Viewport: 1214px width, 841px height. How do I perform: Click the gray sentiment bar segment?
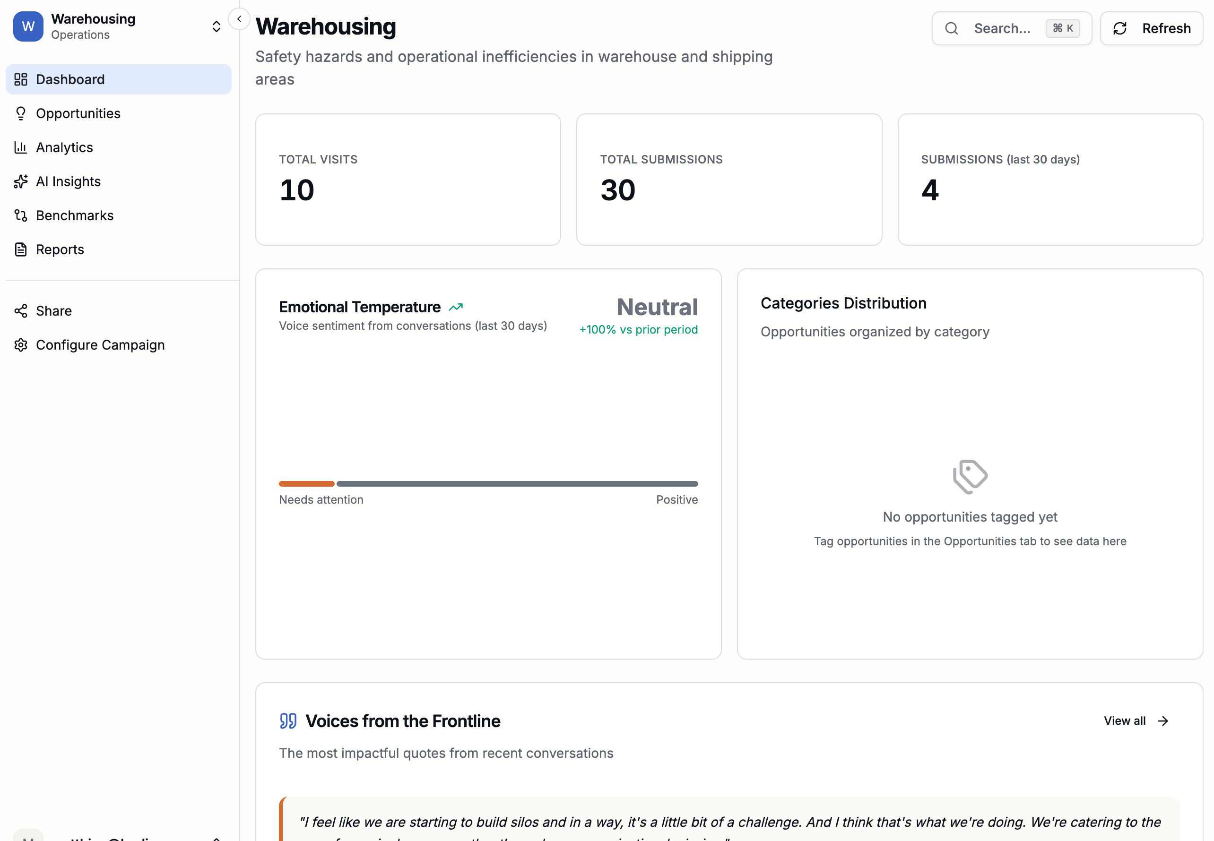pyautogui.click(x=517, y=483)
